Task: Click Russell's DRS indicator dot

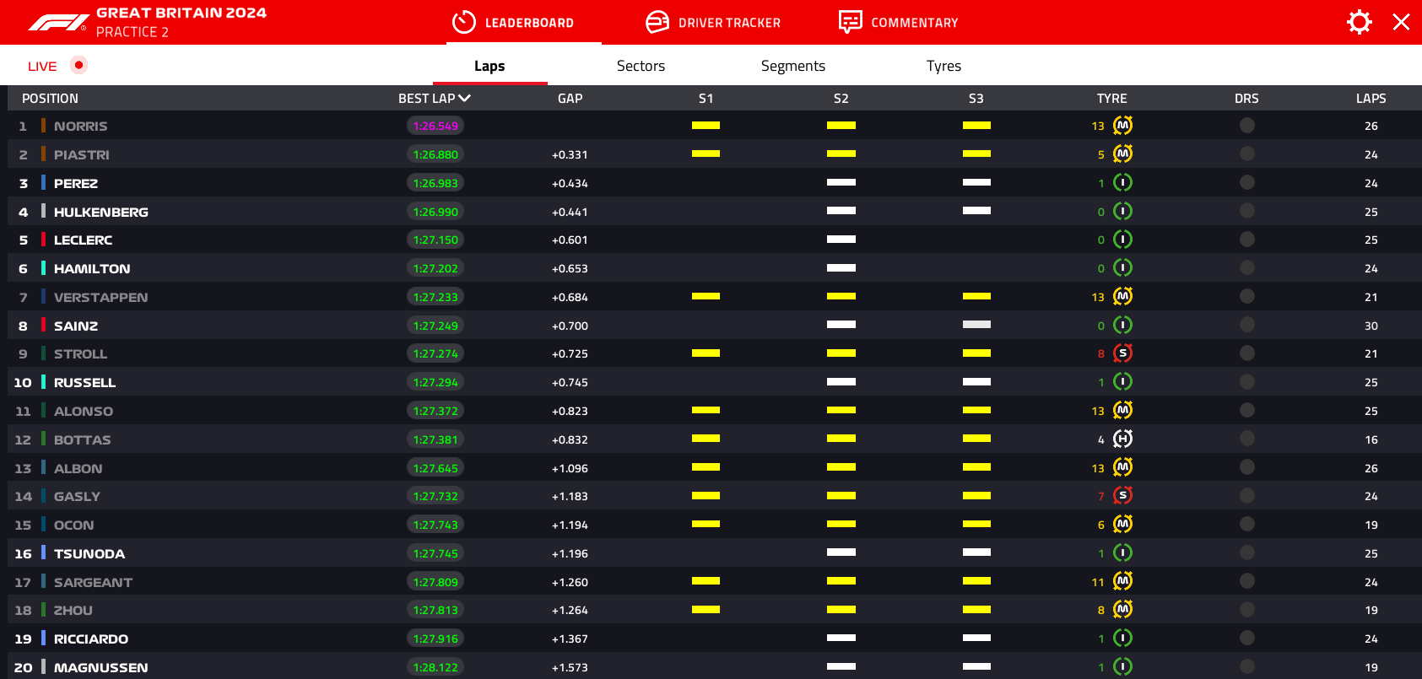Action: 1246,382
